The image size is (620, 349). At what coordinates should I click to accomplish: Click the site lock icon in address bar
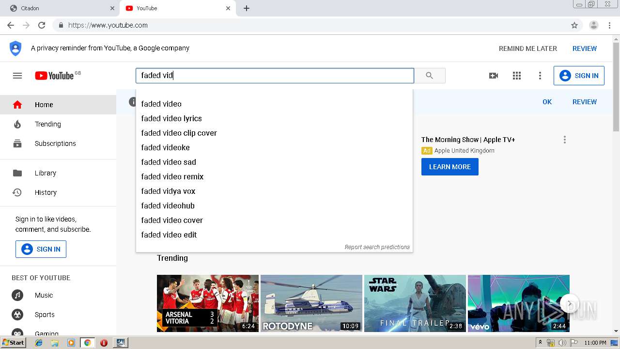coord(61,25)
